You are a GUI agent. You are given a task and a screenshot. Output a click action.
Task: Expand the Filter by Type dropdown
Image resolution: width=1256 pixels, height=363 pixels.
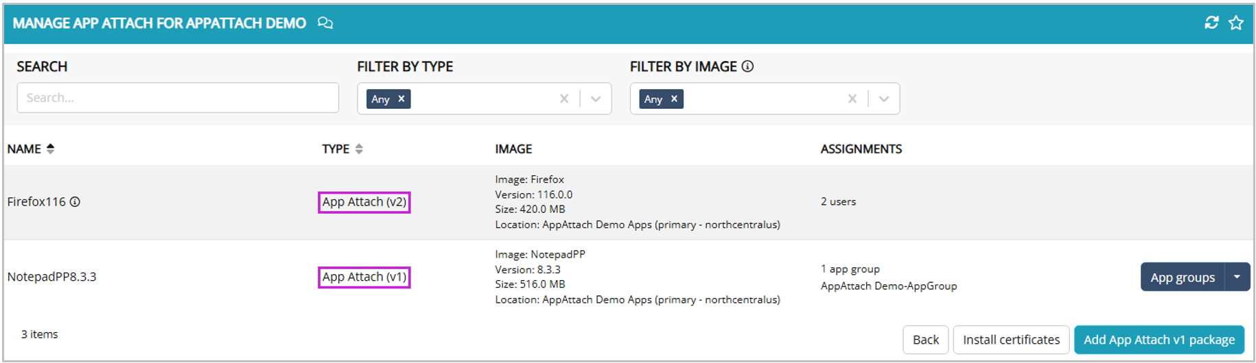[x=596, y=99]
